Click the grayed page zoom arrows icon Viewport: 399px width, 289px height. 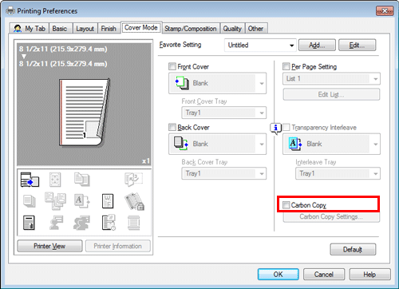pyautogui.click(x=55, y=180)
